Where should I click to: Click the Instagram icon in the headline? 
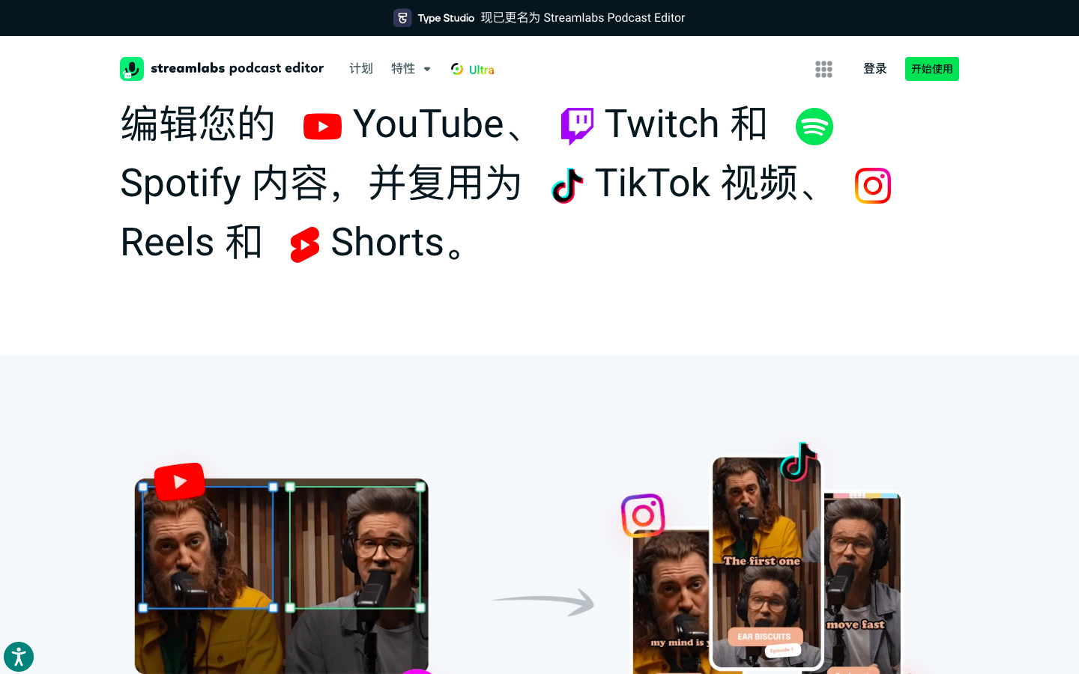coord(873,186)
